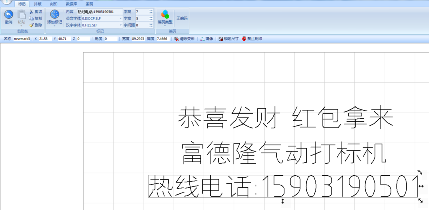Click the 添加标记 add mark icon

(x=55, y=14)
